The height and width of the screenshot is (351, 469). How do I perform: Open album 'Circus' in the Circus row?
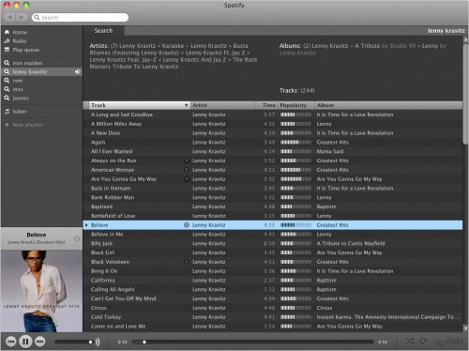(325, 308)
